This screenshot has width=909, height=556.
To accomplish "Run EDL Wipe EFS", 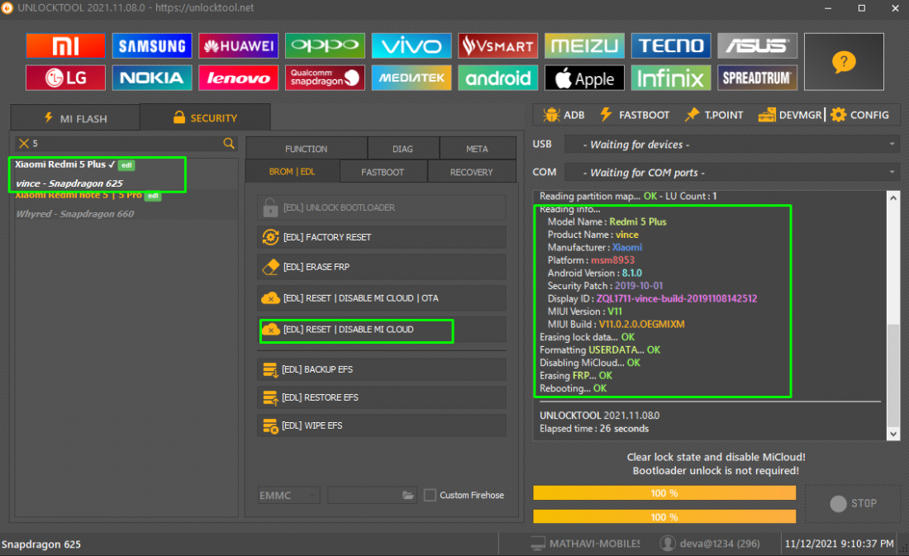I will [382, 425].
